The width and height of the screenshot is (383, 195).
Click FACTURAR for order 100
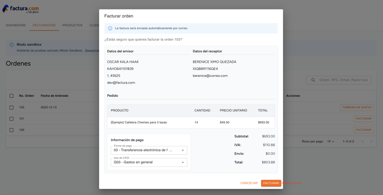[364, 130]
